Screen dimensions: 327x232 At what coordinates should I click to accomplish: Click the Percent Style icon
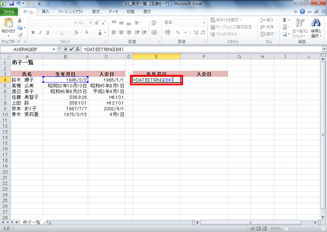(x=178, y=33)
